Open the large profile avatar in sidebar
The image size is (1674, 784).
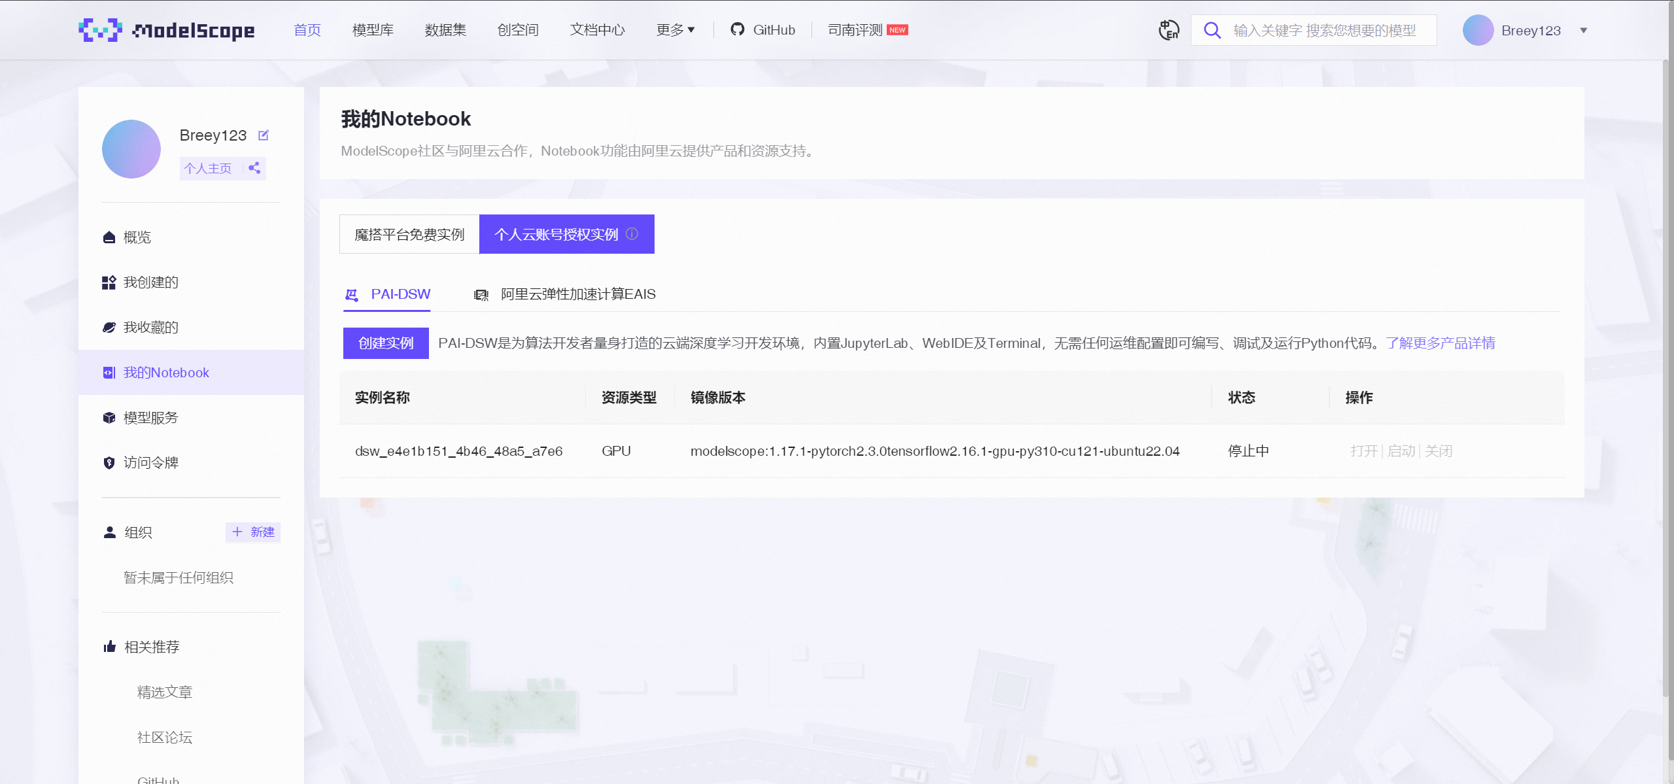coord(131,149)
